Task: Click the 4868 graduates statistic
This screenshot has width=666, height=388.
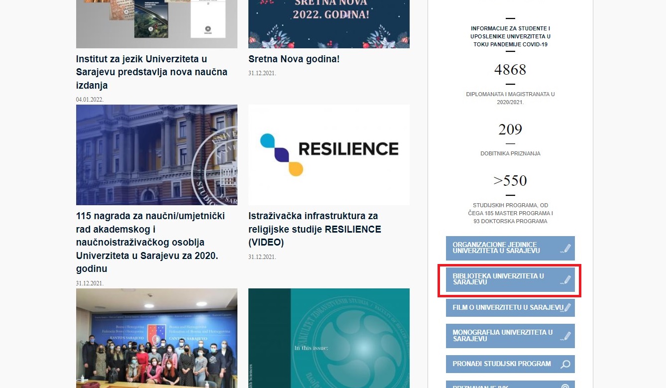Action: pos(510,70)
